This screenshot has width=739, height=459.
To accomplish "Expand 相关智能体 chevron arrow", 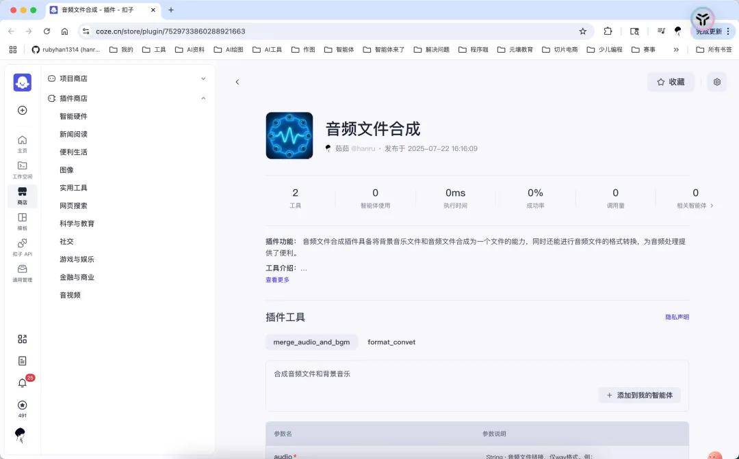I will click(x=712, y=206).
